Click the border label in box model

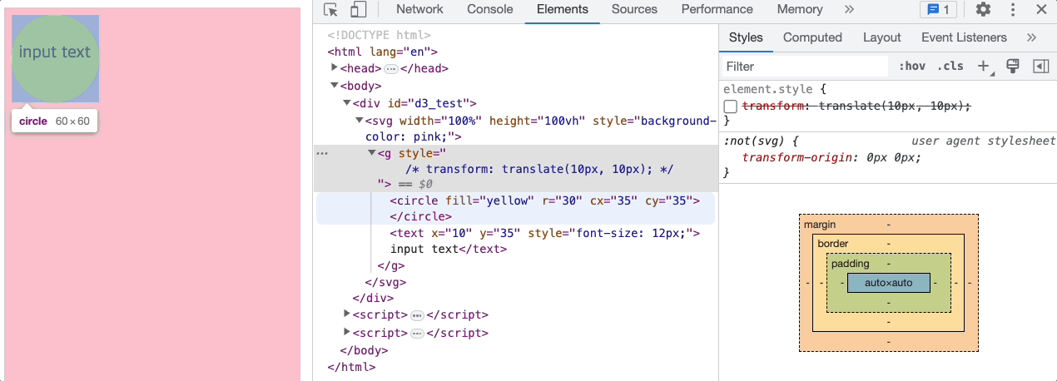(834, 244)
